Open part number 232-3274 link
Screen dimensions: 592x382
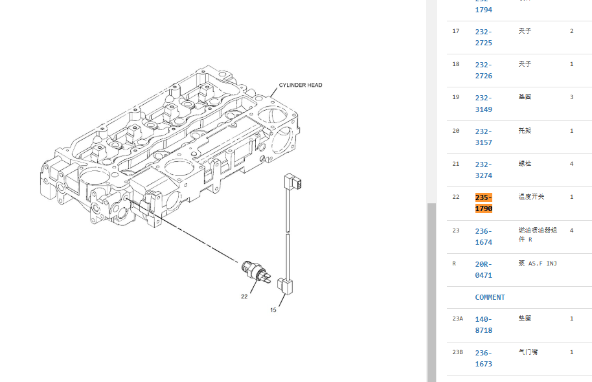483,170
